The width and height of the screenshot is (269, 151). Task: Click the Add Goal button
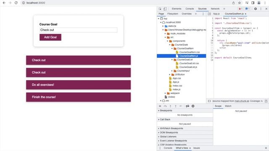(x=50, y=37)
